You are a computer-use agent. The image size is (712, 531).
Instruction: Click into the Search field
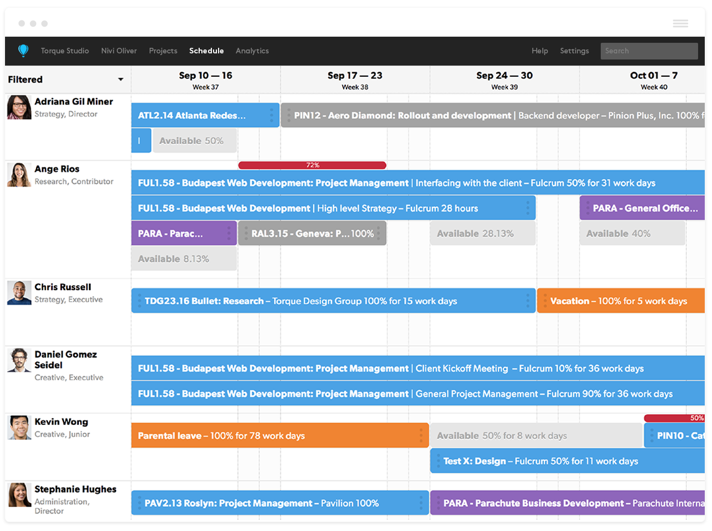click(x=649, y=51)
